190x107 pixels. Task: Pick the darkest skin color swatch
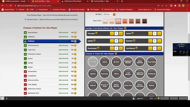click(x=145, y=21)
